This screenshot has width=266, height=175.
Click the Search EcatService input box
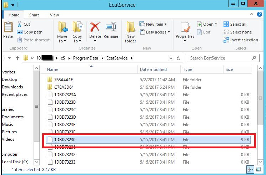pos(219,58)
